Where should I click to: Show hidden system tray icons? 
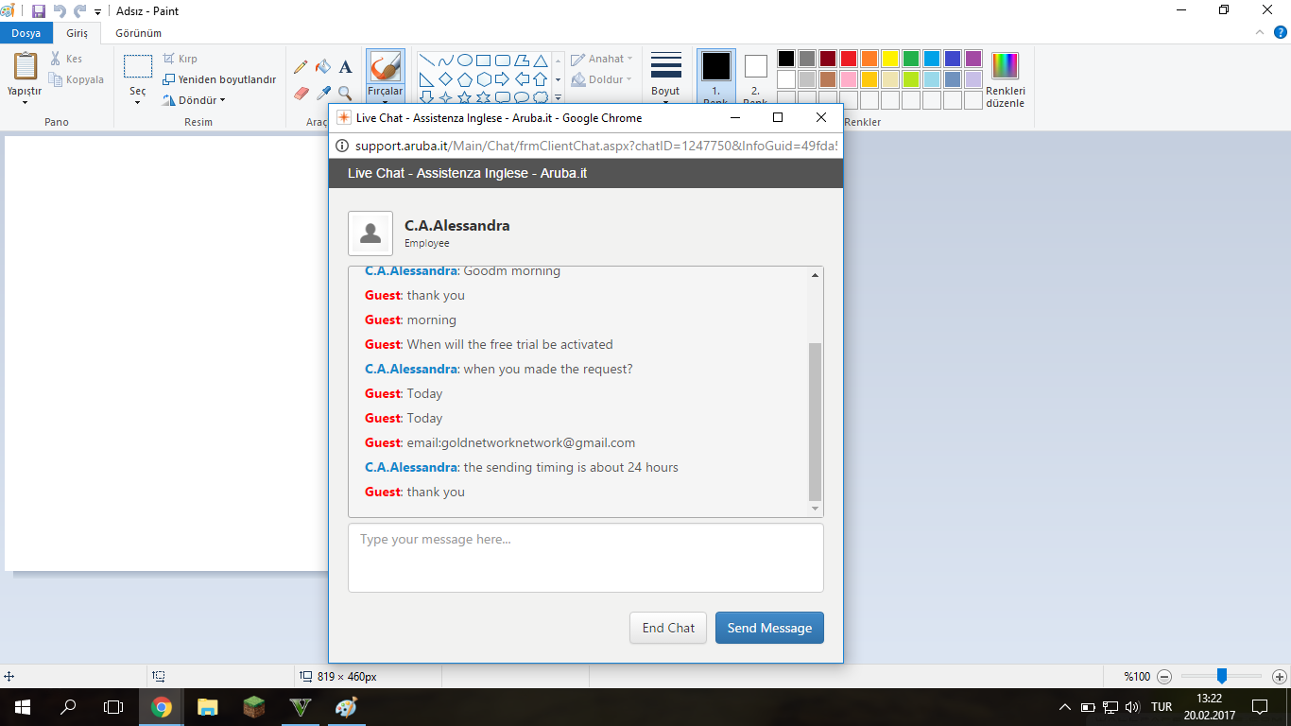point(1065,707)
